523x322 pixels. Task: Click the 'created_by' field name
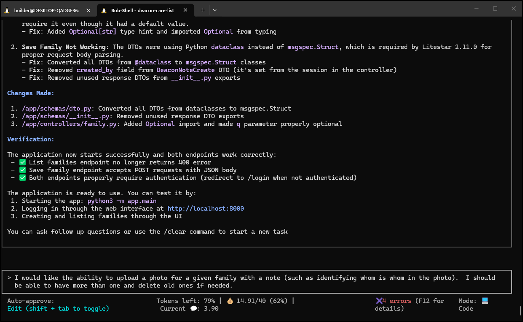(x=95, y=70)
